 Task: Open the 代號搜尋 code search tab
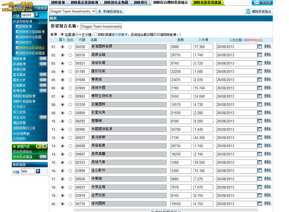[x=41, y=8]
